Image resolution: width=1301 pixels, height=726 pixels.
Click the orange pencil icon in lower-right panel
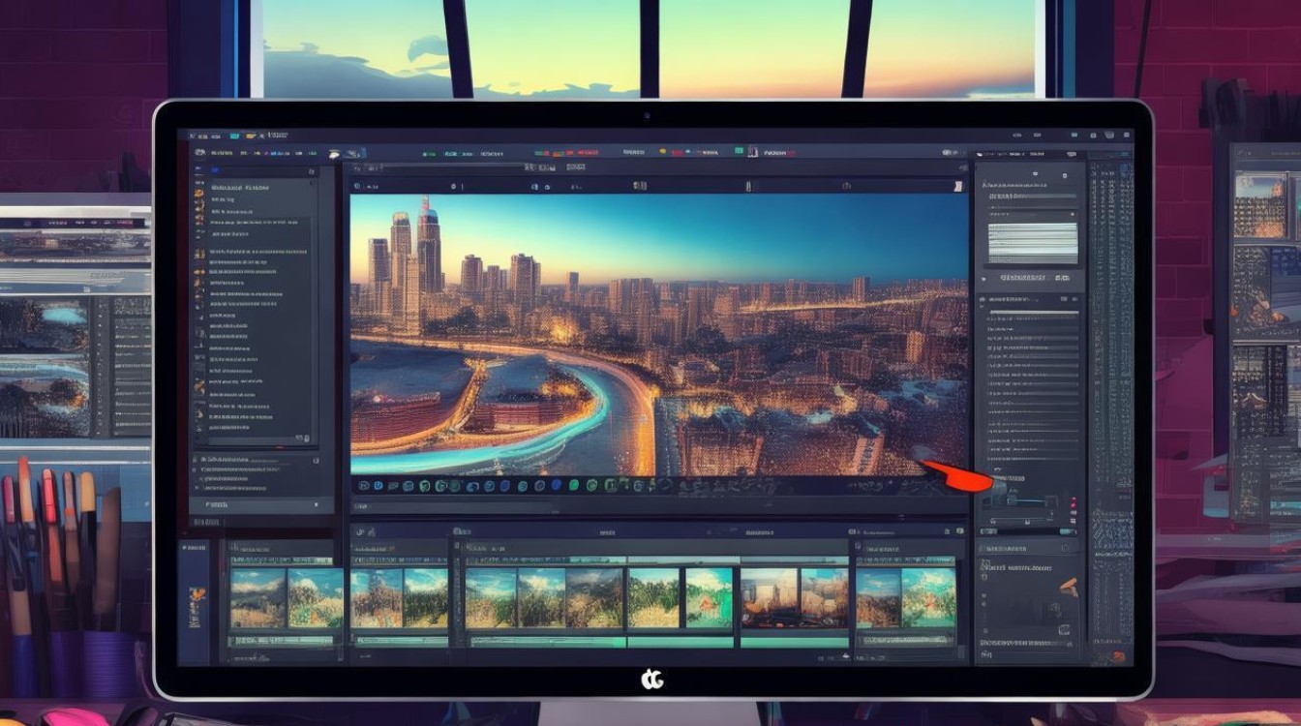[x=1068, y=586]
